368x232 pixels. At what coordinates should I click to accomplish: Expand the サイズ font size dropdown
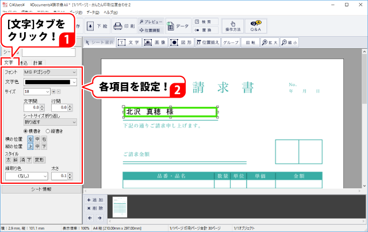(47, 91)
